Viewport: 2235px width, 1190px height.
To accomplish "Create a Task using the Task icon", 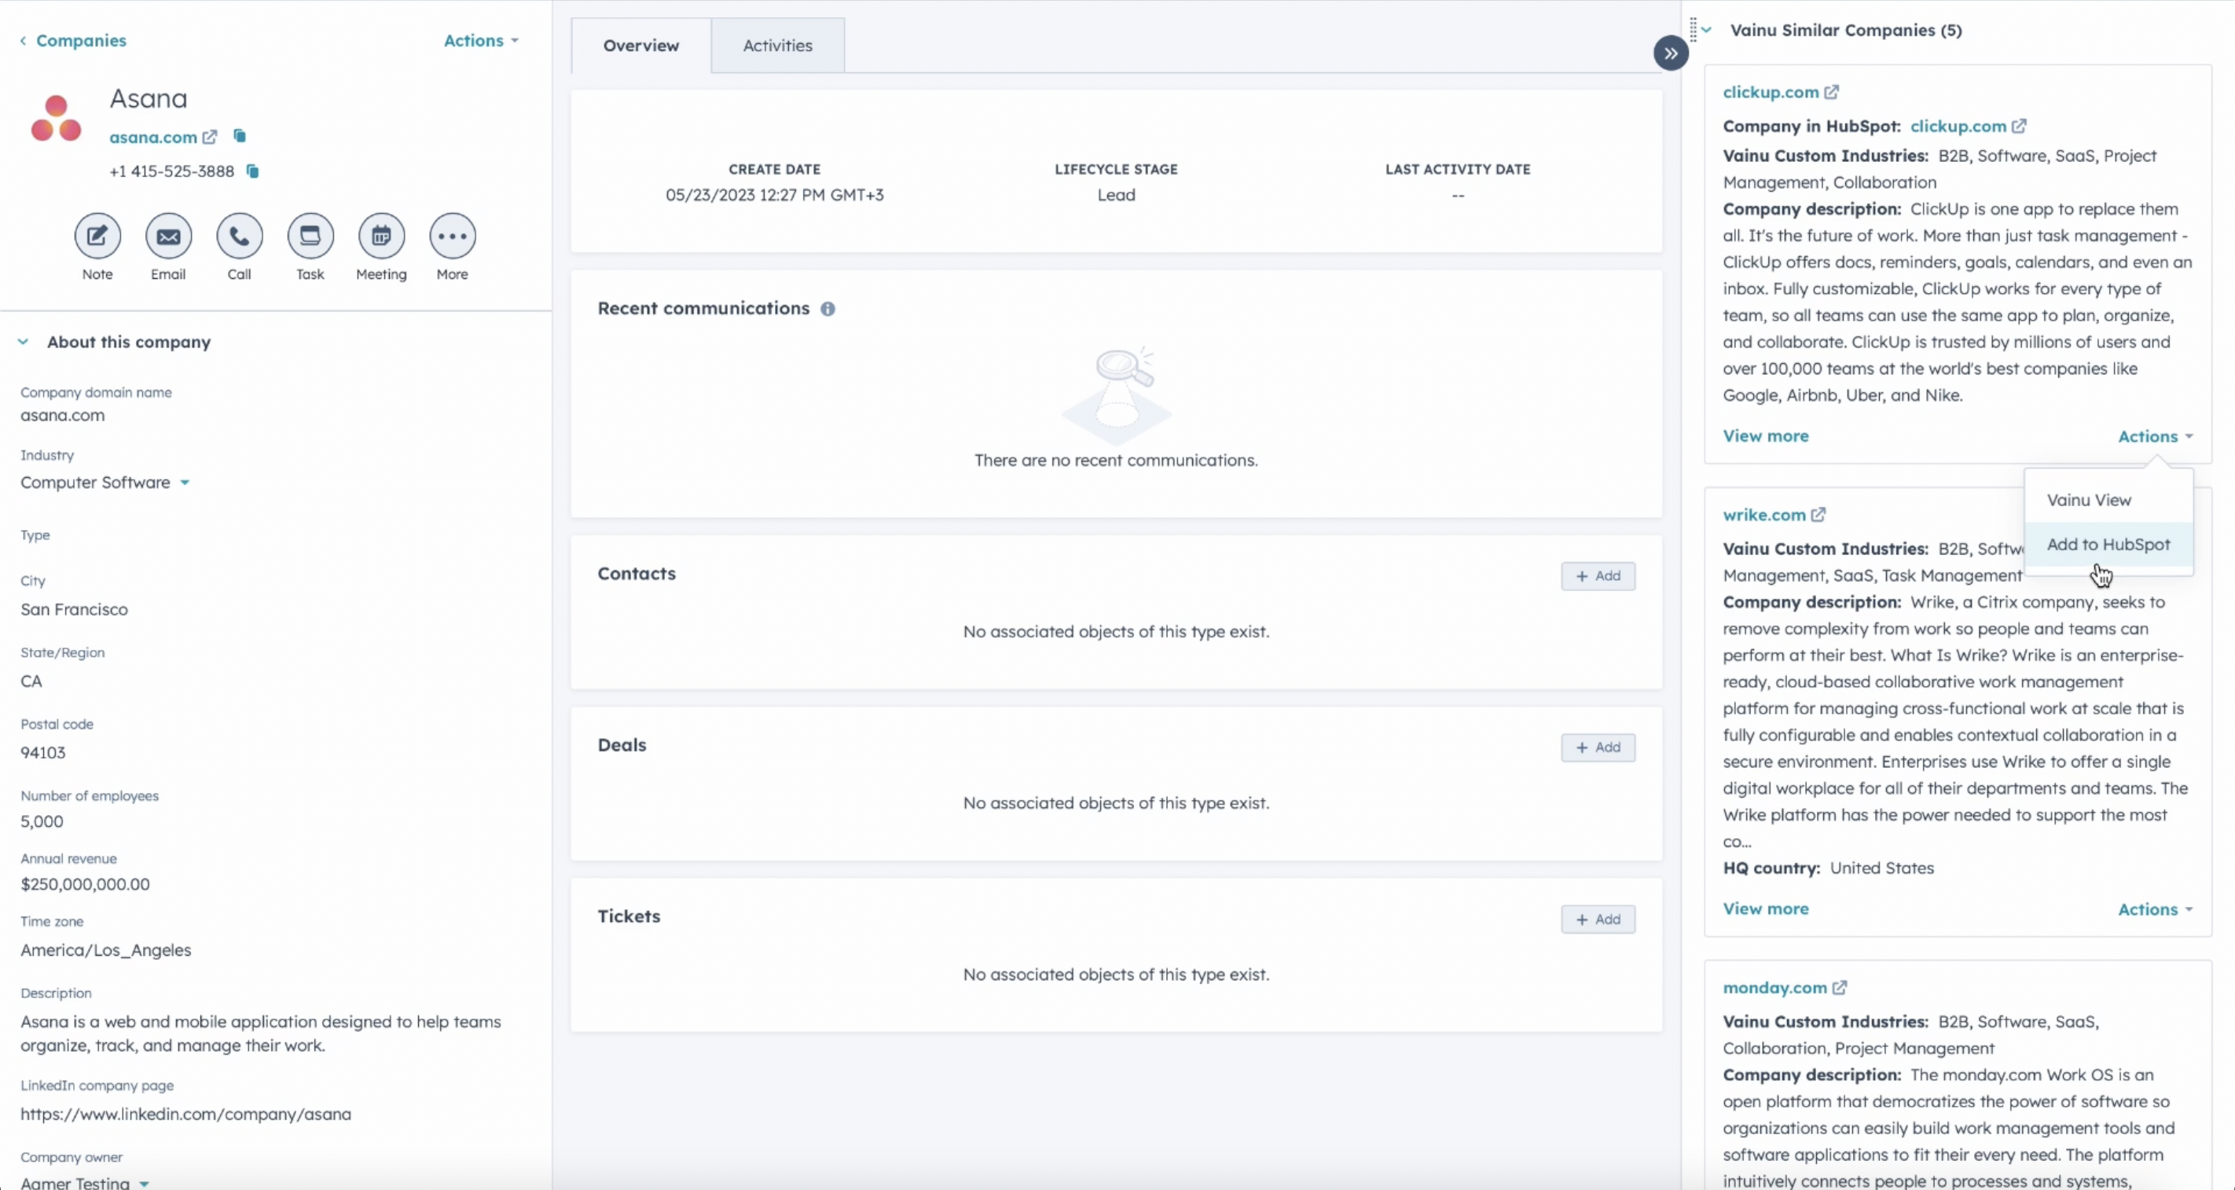I will tap(310, 236).
